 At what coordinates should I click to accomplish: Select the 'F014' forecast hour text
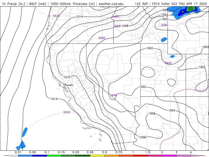tap(156, 4)
